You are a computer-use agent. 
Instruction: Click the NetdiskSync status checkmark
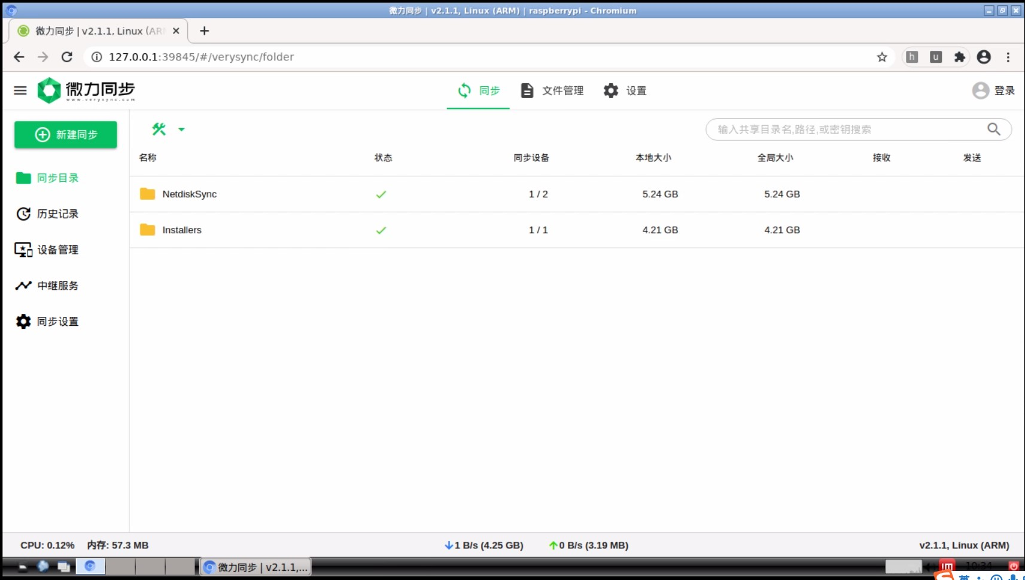381,194
